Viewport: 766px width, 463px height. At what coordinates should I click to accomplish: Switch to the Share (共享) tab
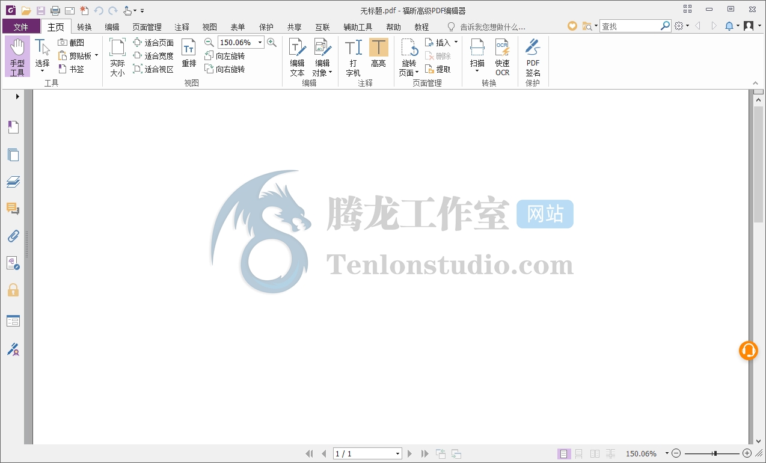pos(294,27)
